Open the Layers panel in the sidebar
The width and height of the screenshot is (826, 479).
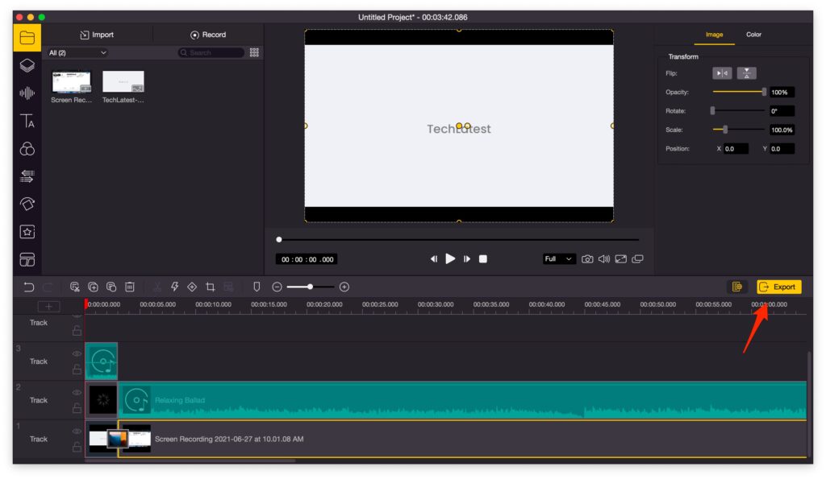coord(27,65)
